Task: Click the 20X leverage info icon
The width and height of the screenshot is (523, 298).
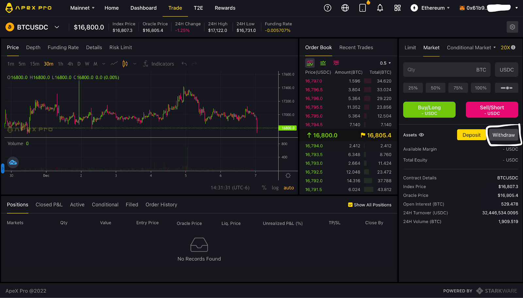Action: point(513,47)
